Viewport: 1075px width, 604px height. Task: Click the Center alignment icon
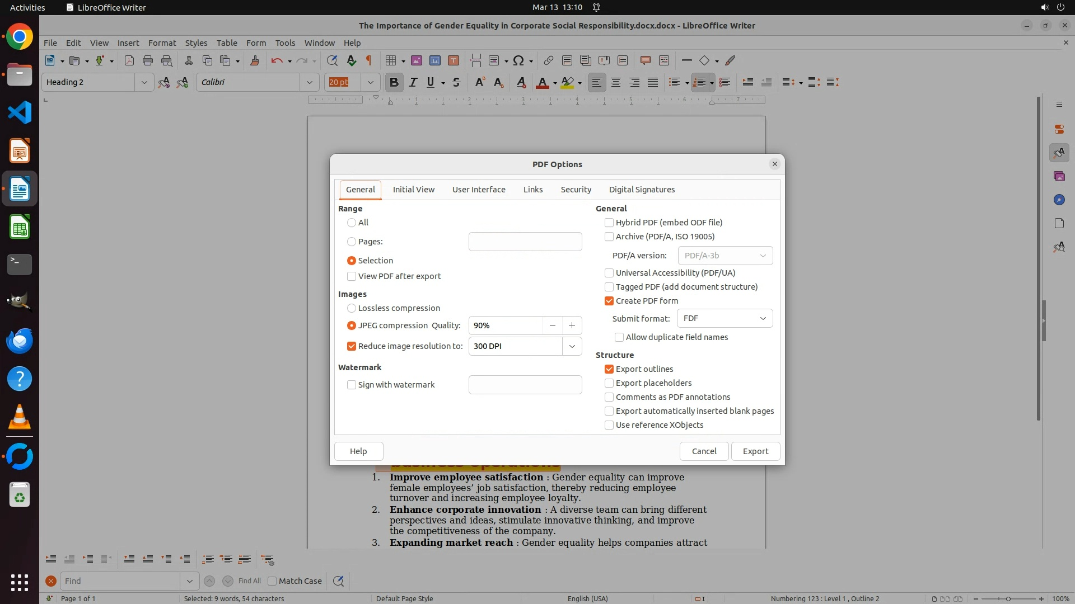616,82
